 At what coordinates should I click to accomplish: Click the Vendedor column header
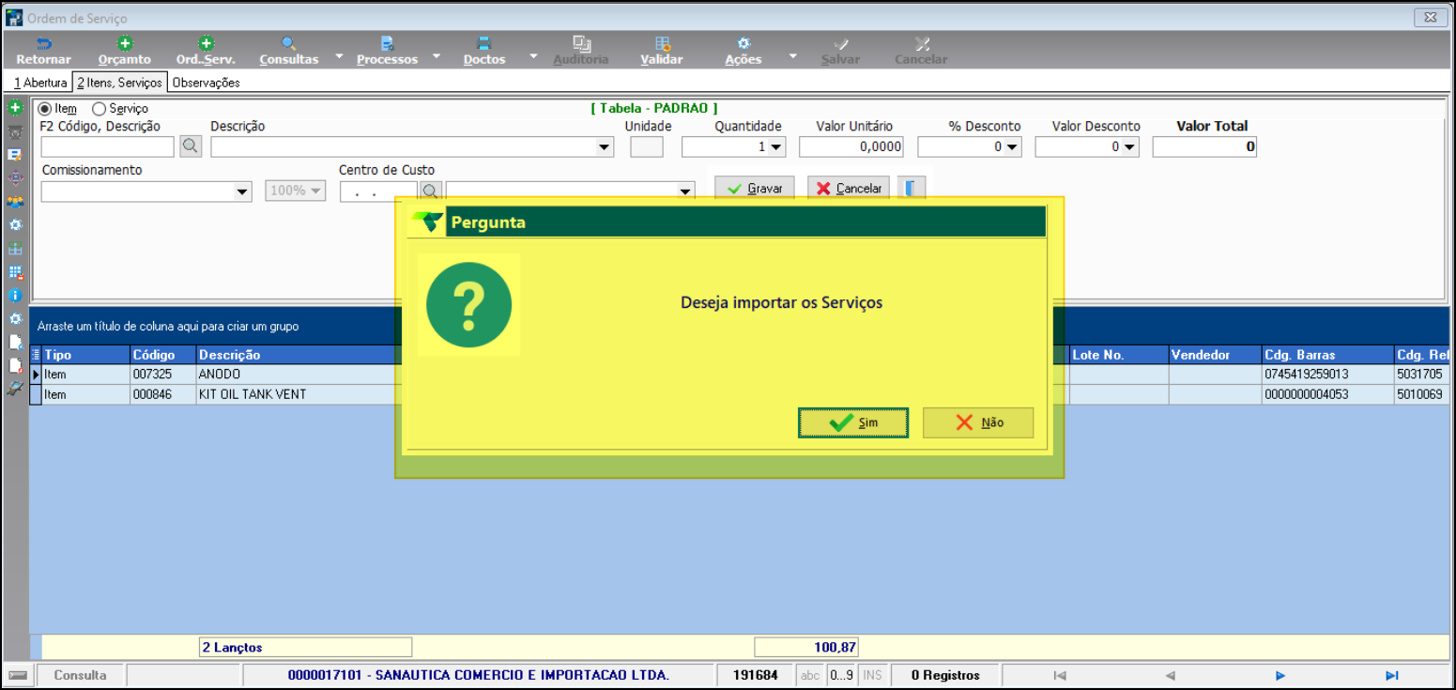click(1215, 355)
